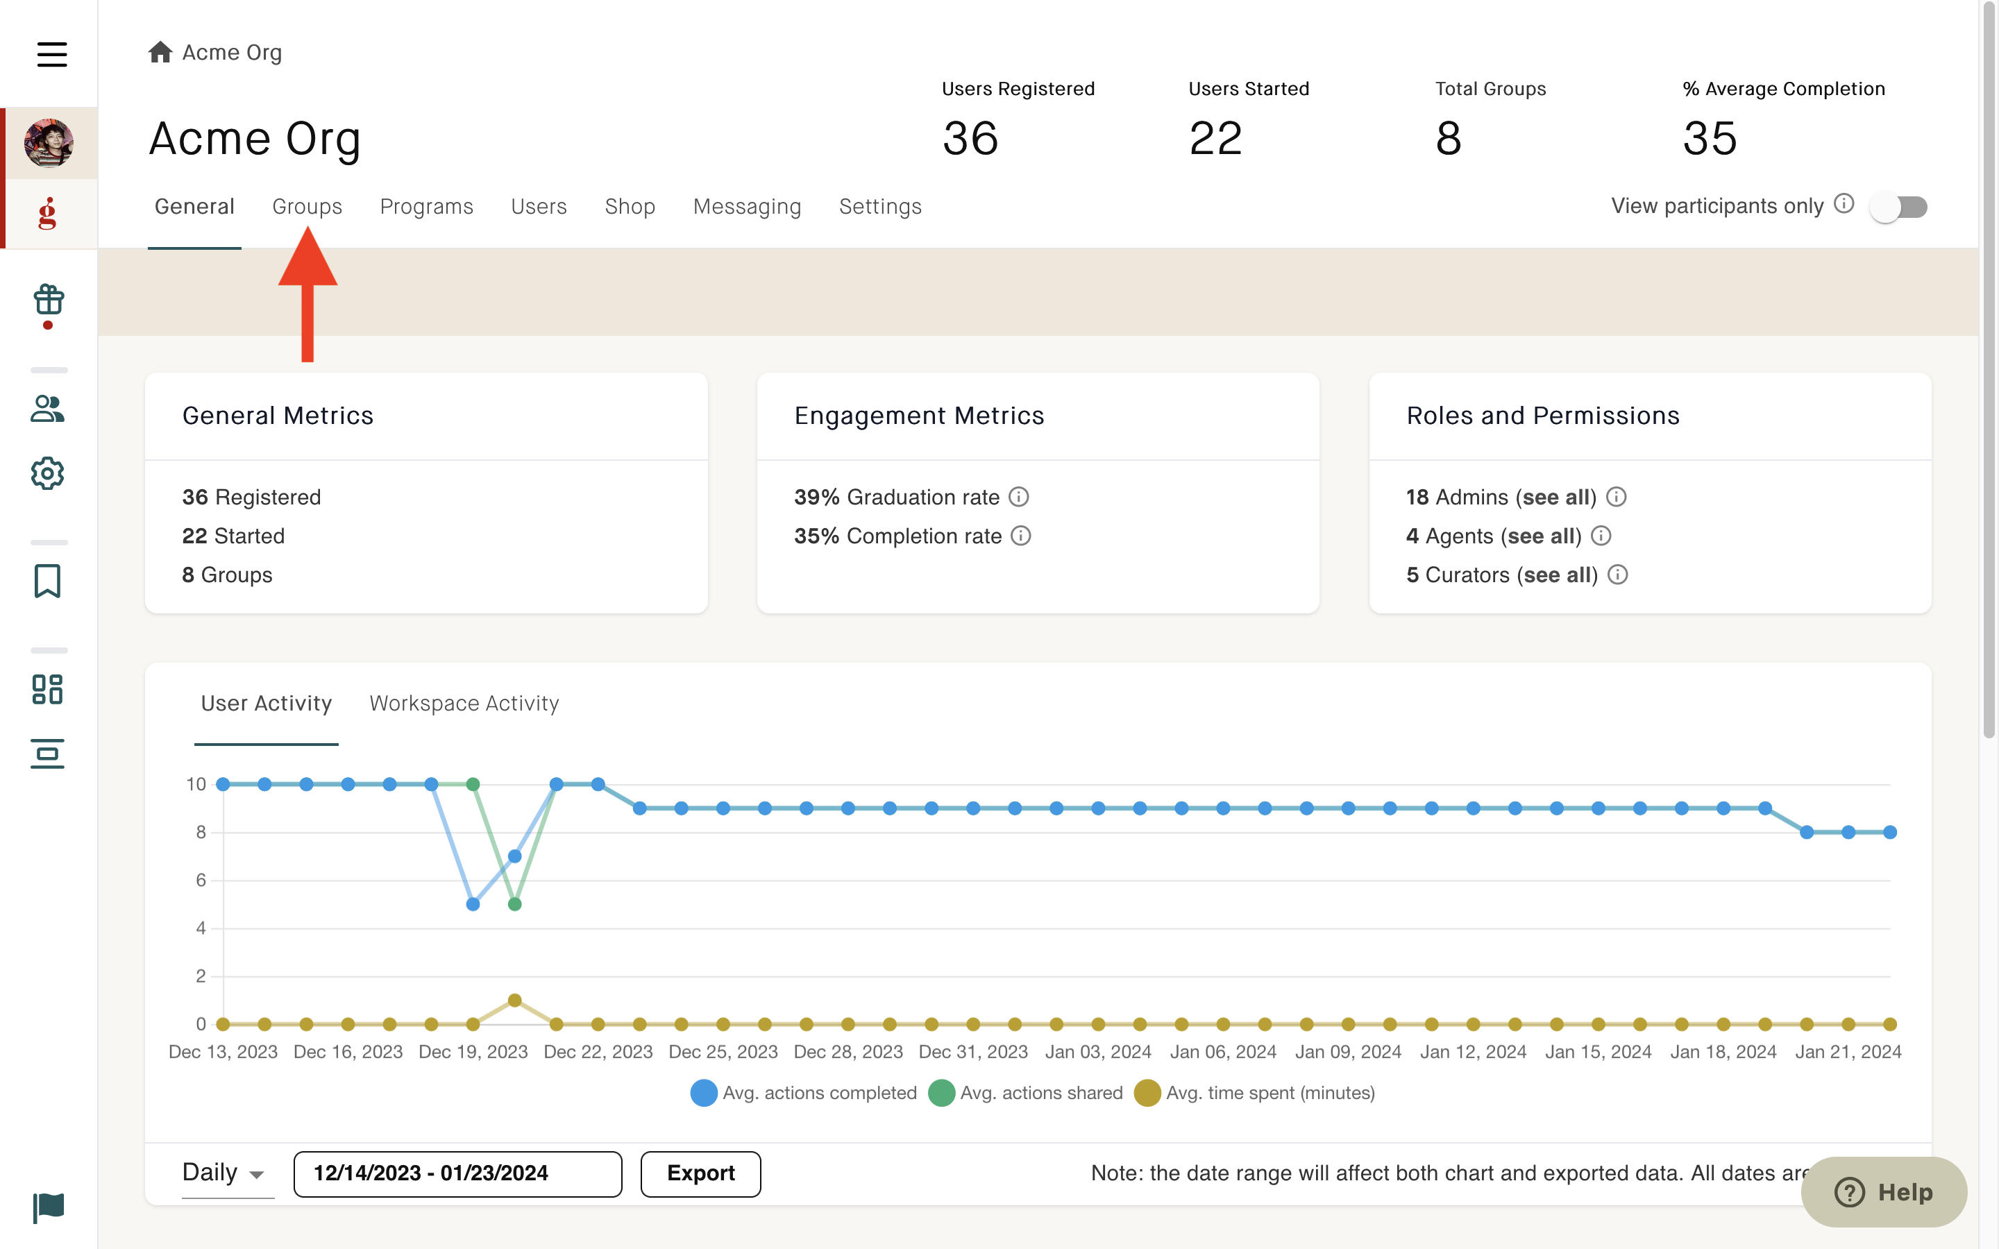This screenshot has width=1999, height=1249.
Task: Open the gear settings icon in sidebar
Action: pyautogui.click(x=48, y=473)
